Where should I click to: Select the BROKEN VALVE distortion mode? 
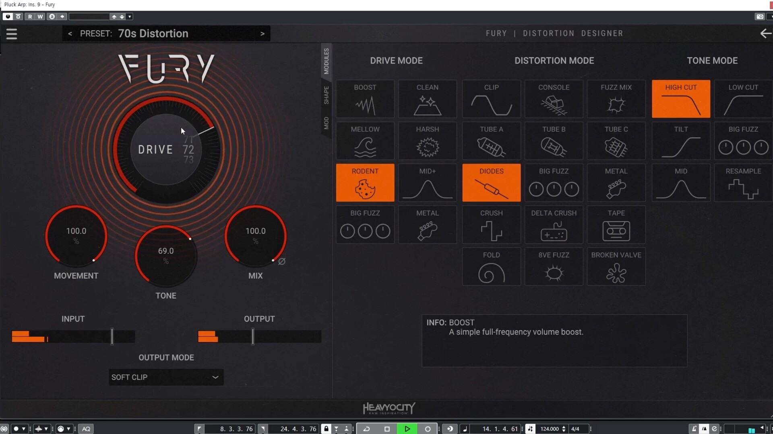point(616,266)
